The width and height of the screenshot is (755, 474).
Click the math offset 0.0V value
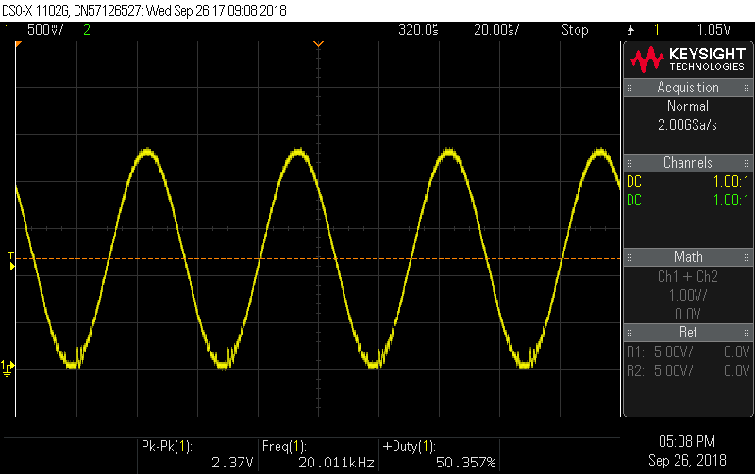pos(688,314)
